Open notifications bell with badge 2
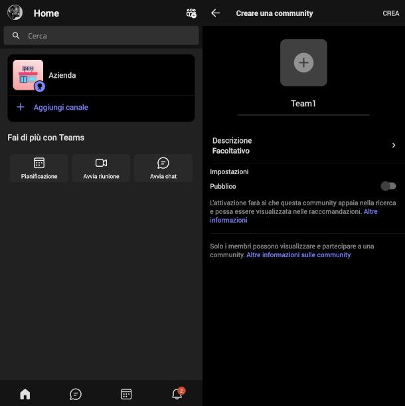 (x=177, y=393)
